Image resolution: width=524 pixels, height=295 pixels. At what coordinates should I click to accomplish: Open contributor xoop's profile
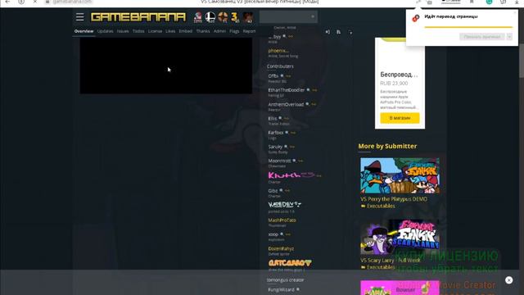[x=273, y=234]
